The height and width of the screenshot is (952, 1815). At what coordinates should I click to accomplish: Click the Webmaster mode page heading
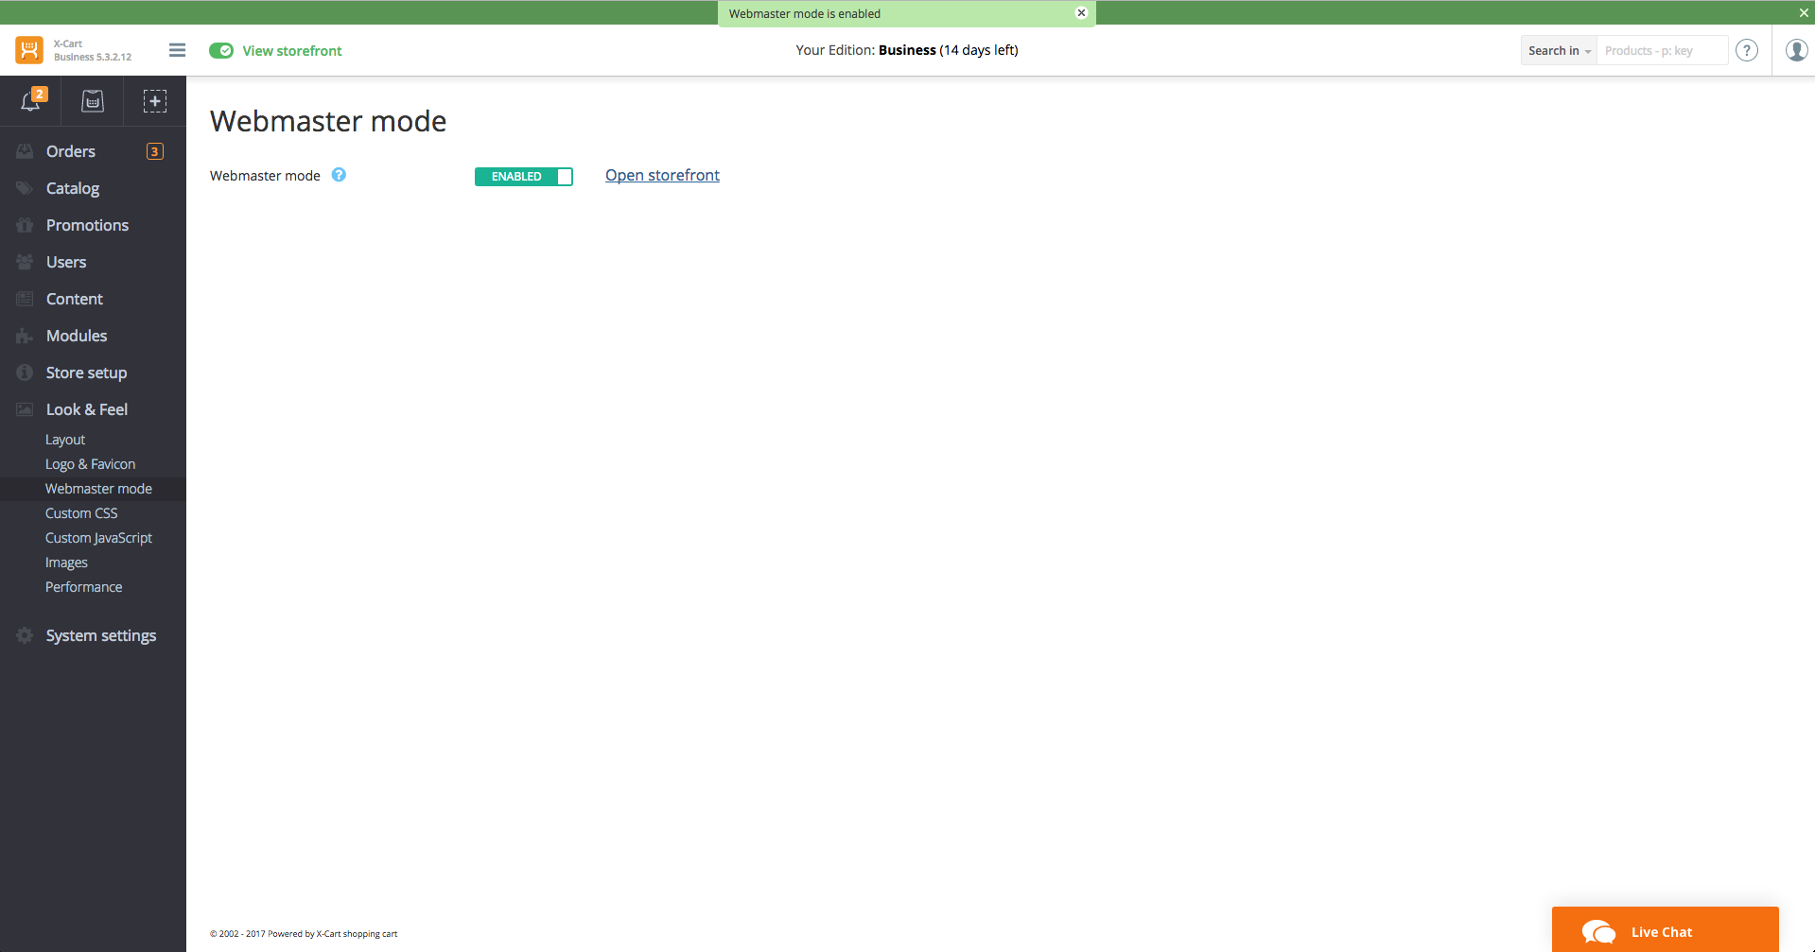[x=328, y=121]
